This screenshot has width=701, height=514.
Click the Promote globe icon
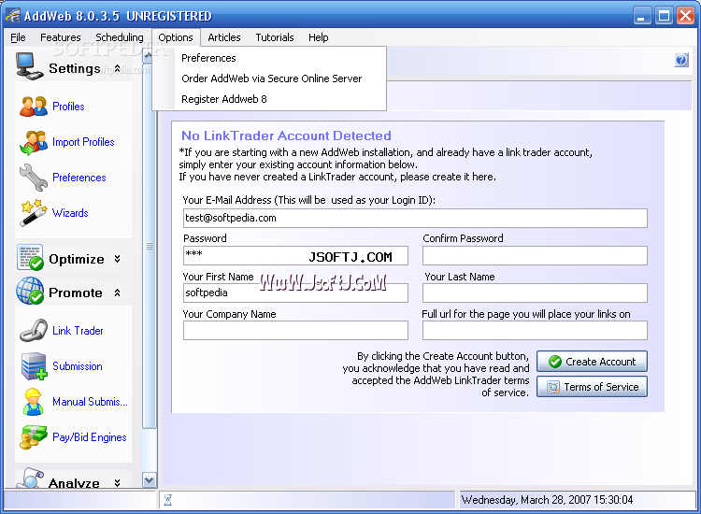click(30, 291)
